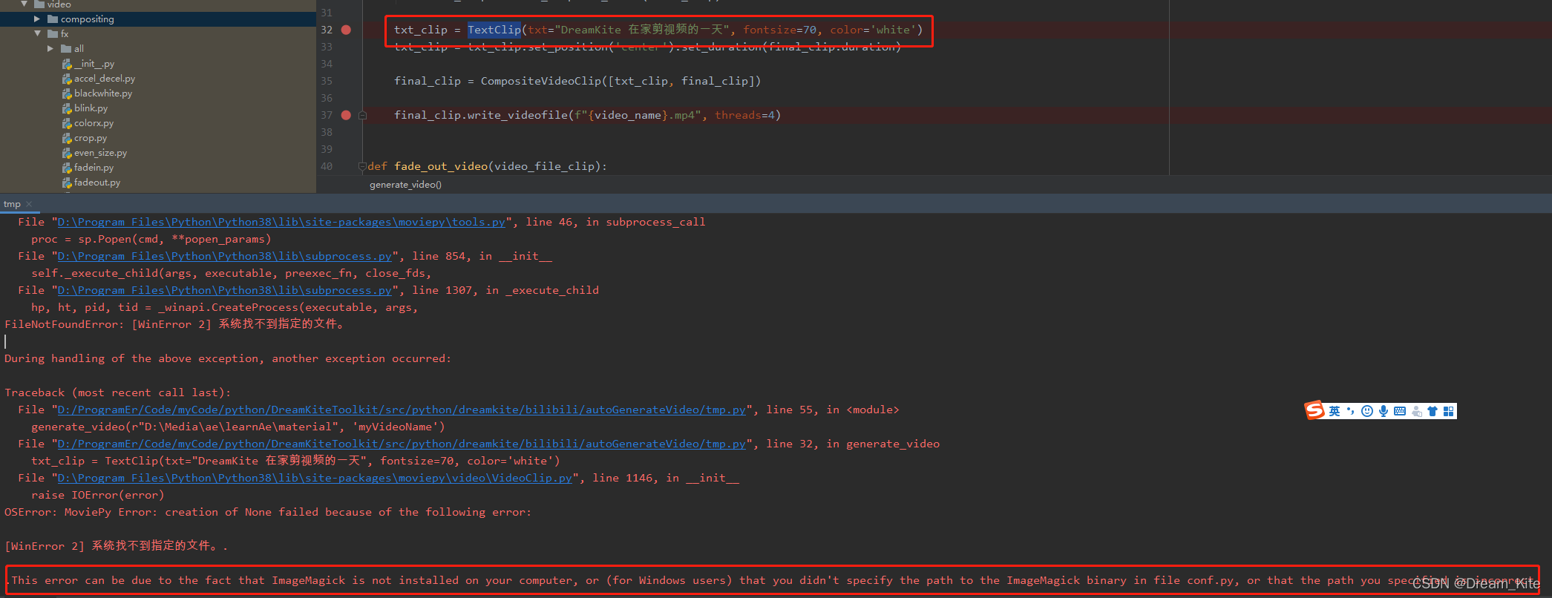Viewport: 1552px width, 598px height.
Task: Click Python file icon of blink.py
Action: pos(67,108)
